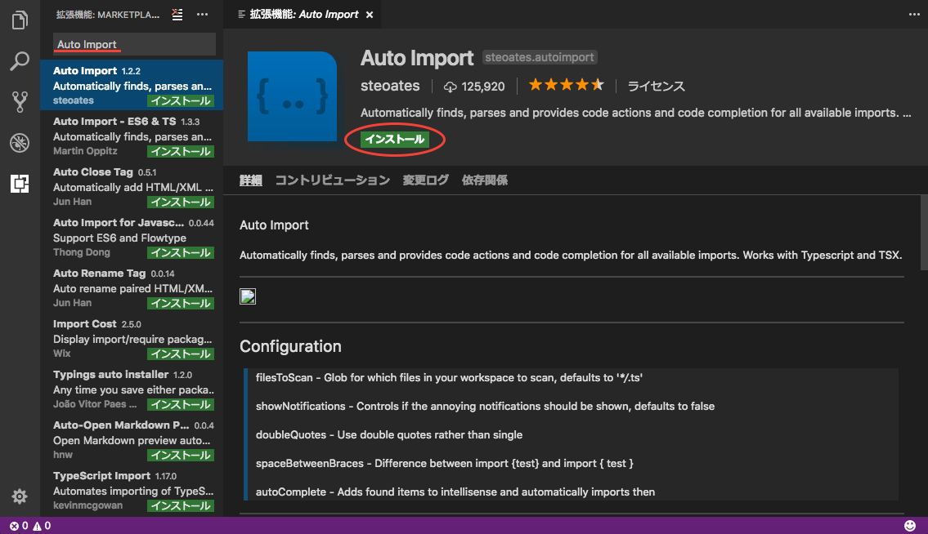Install the Auto Close Tag extension
The height and width of the screenshot is (534, 928).
[x=180, y=202]
